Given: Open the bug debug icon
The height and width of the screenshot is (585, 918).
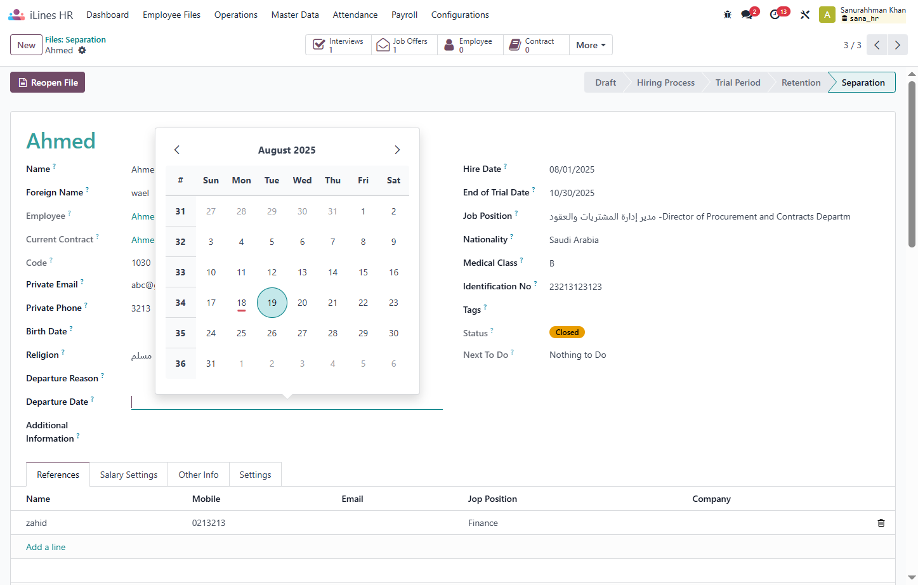Looking at the screenshot, I should point(728,15).
